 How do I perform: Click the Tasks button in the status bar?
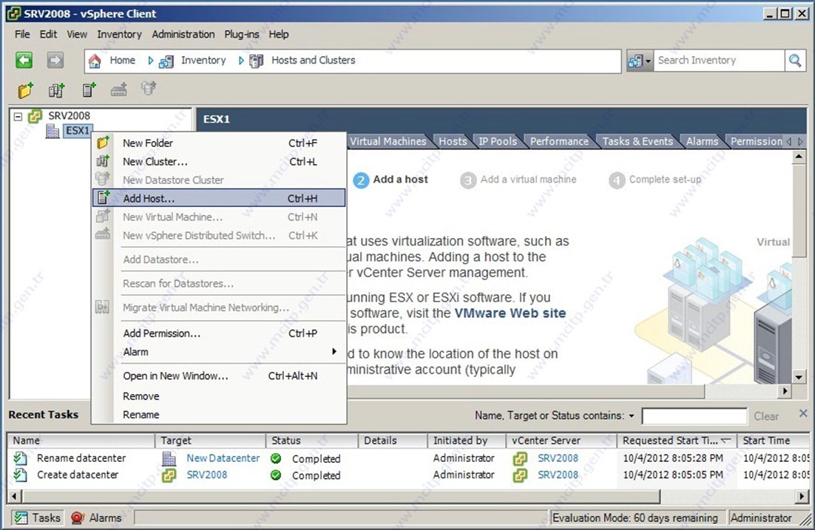click(37, 517)
